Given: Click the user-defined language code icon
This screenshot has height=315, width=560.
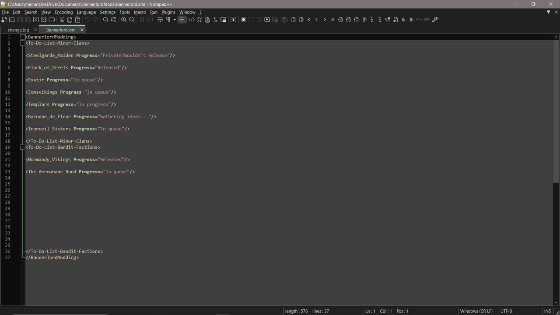Looking at the screenshot, I should [191, 20].
